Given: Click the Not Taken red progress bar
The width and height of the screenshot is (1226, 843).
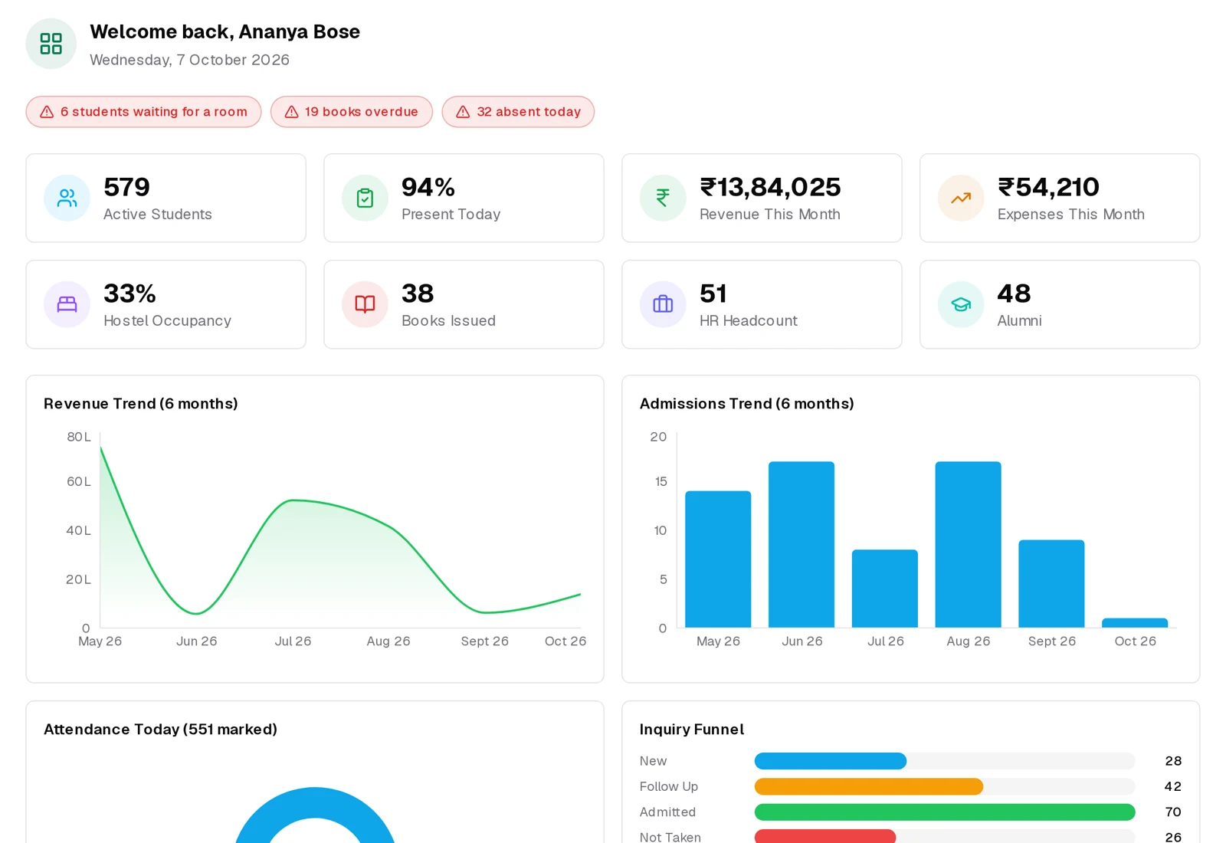Looking at the screenshot, I should pos(825,836).
